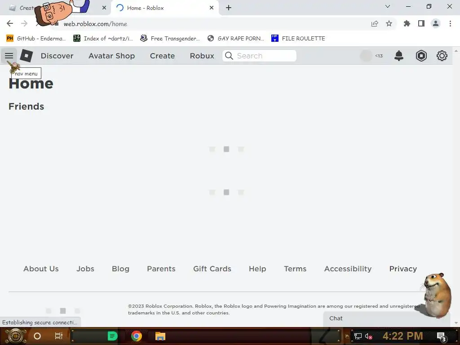Open the Create menu item
Image resolution: width=460 pixels, height=345 pixels.
pos(162,56)
